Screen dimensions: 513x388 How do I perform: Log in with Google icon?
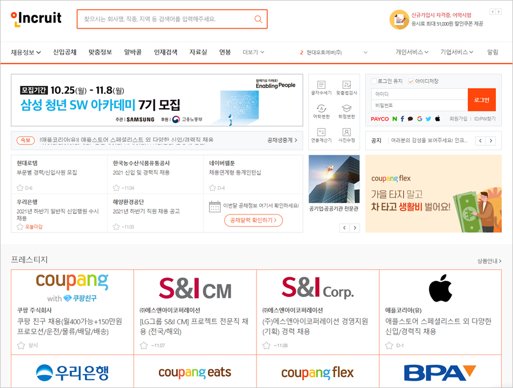point(420,119)
